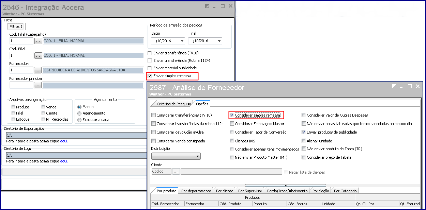Tick Não enviar Produto Master (MT)

coord(232,157)
